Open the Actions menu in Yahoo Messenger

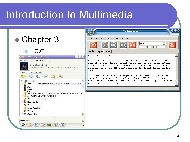click(43, 60)
